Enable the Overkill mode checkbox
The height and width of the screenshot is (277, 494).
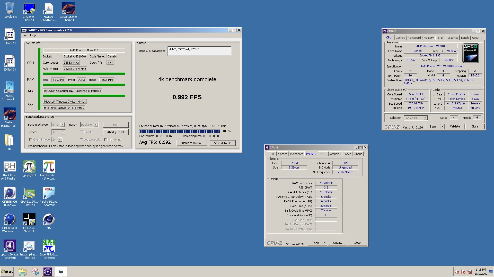coord(31,140)
